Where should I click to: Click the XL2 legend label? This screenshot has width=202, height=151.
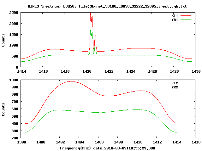coord(175,83)
